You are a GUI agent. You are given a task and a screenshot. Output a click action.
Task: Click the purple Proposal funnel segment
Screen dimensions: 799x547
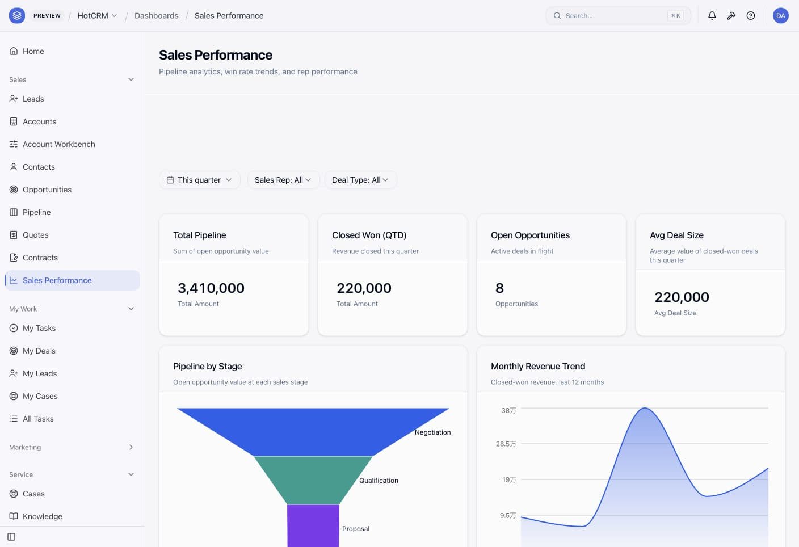[x=313, y=526]
